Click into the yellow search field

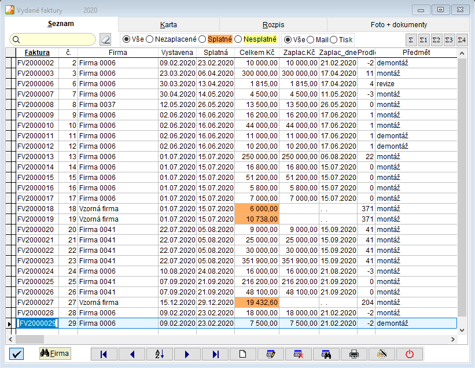click(x=53, y=40)
